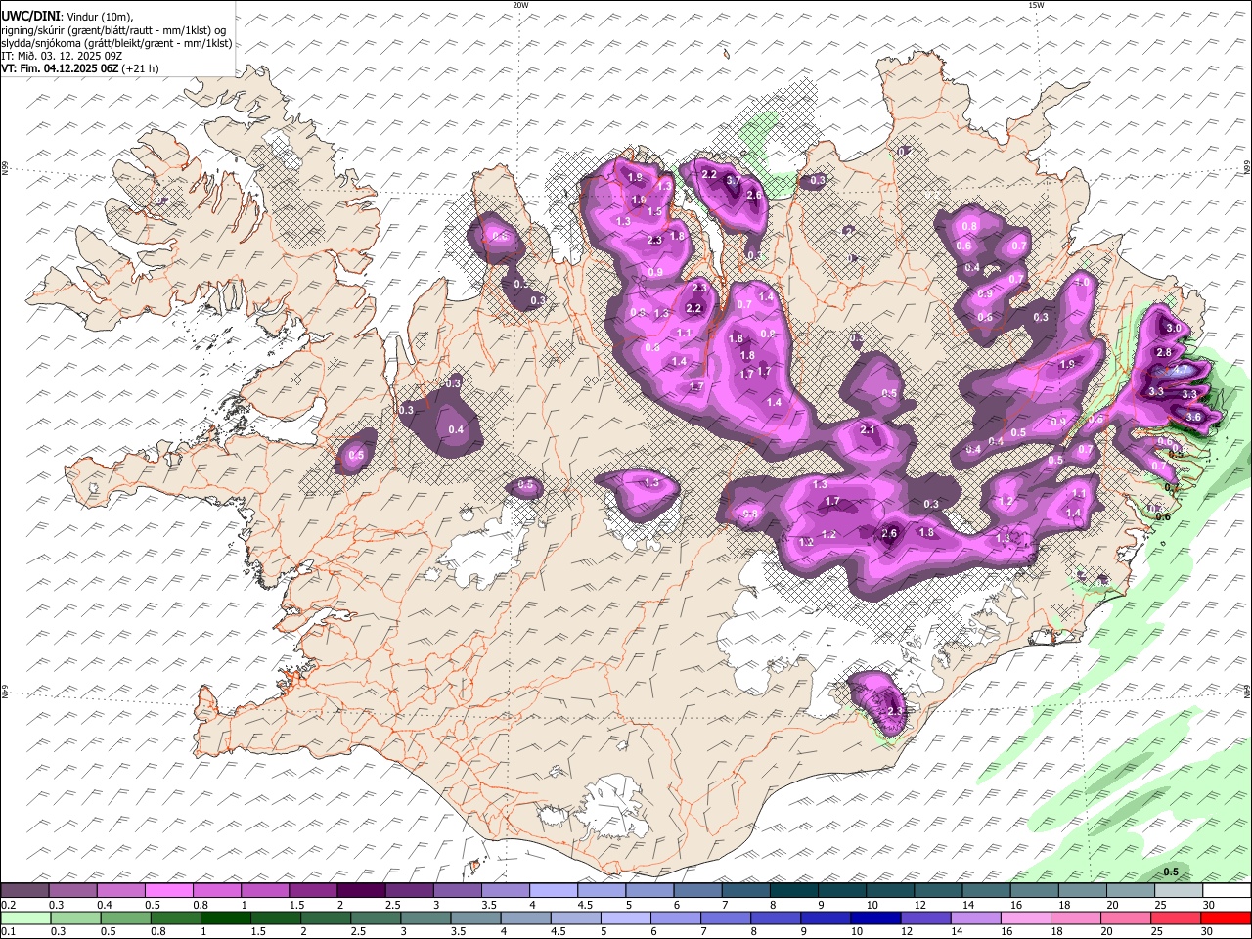Viewport: 1252px width, 939px height.
Task: Click the initial time 'IT: Mið. 03. 12. 2025 09Z'
Action: [62, 56]
